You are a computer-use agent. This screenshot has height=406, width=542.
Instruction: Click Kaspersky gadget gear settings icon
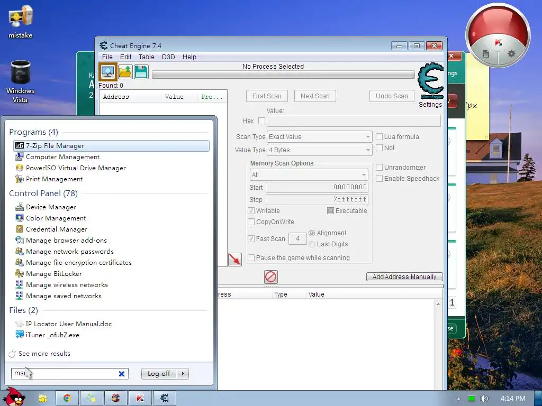[511, 53]
